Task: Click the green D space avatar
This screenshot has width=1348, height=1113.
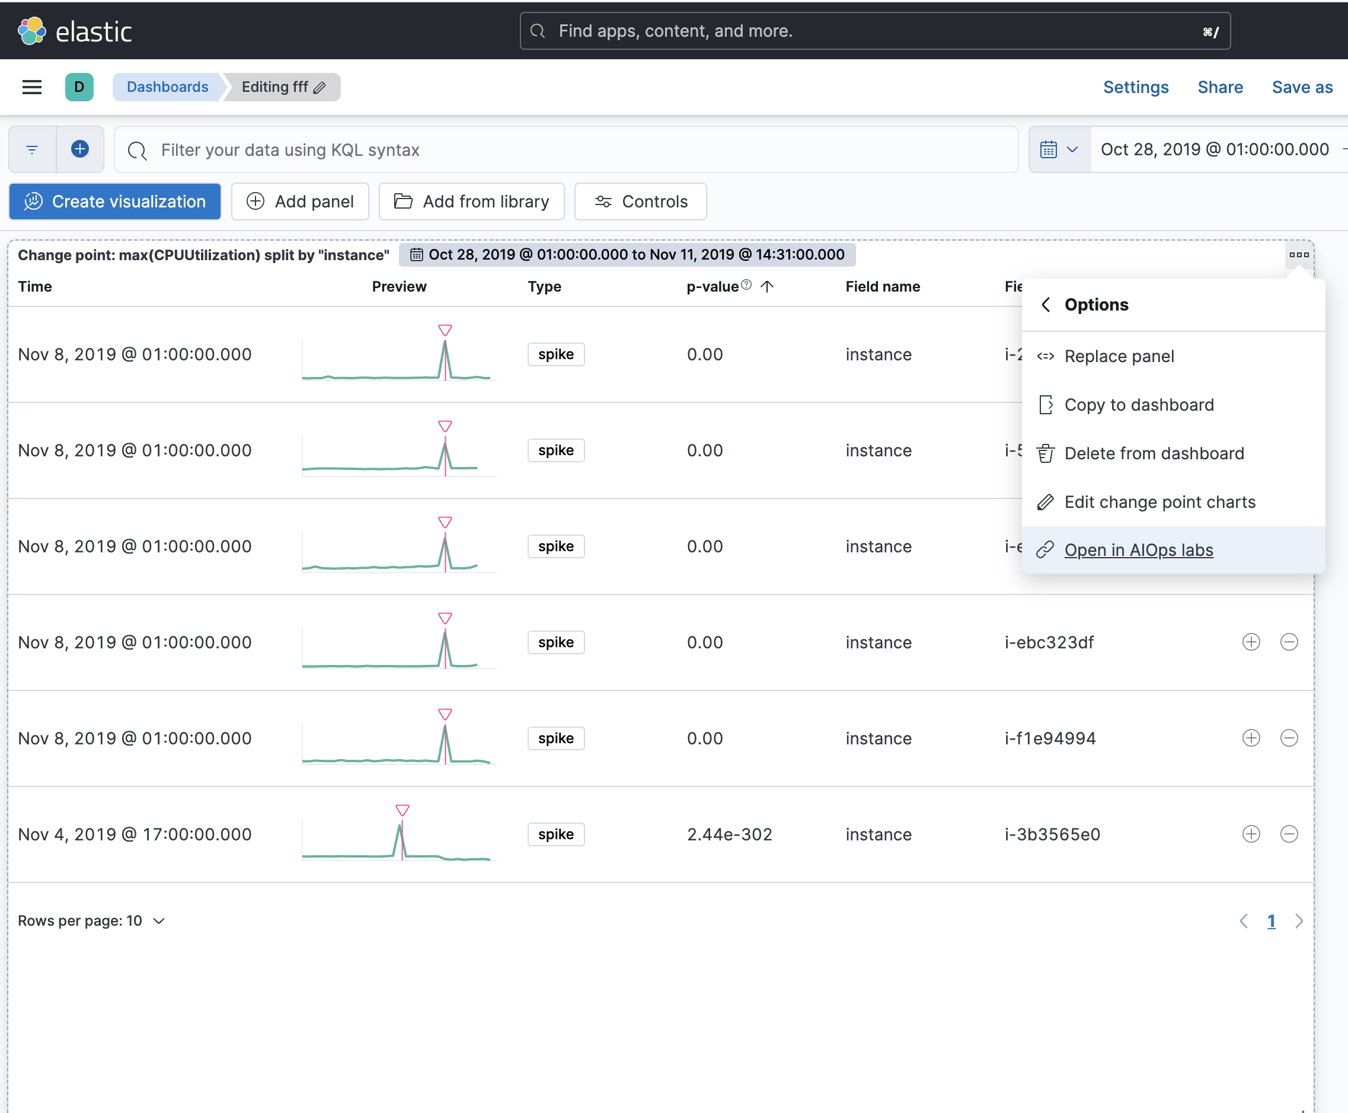Action: pos(79,87)
